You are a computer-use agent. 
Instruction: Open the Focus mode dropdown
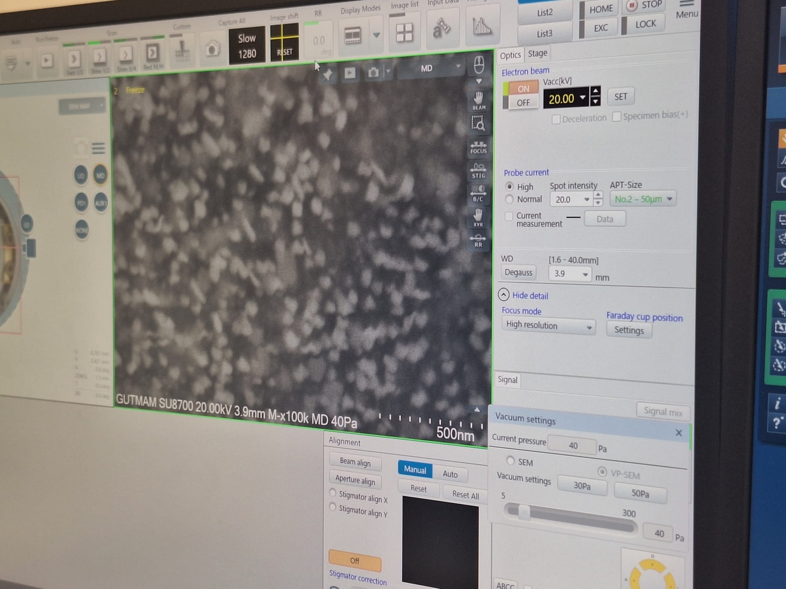[548, 325]
